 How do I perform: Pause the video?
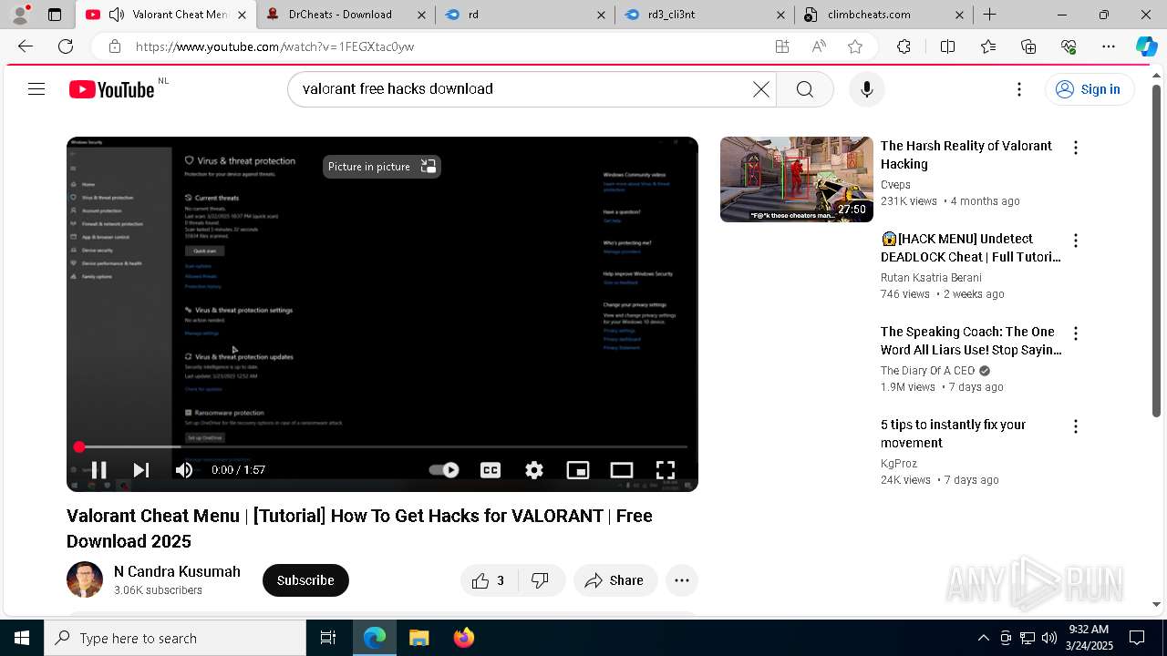click(98, 470)
